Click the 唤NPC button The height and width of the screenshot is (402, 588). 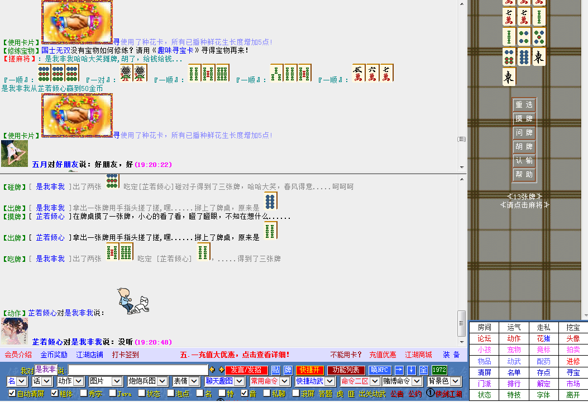pyautogui.click(x=380, y=370)
